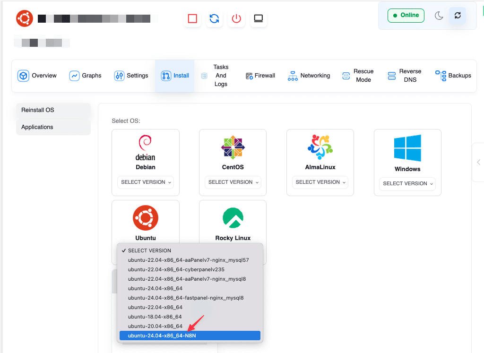Image resolution: width=484 pixels, height=353 pixels.
Task: Select Reinstall OS in the sidebar
Action: tap(53, 110)
